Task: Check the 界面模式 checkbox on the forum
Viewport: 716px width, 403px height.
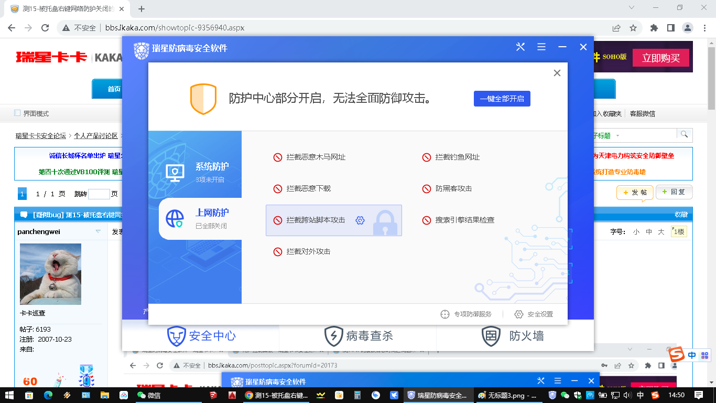Action: 17,113
